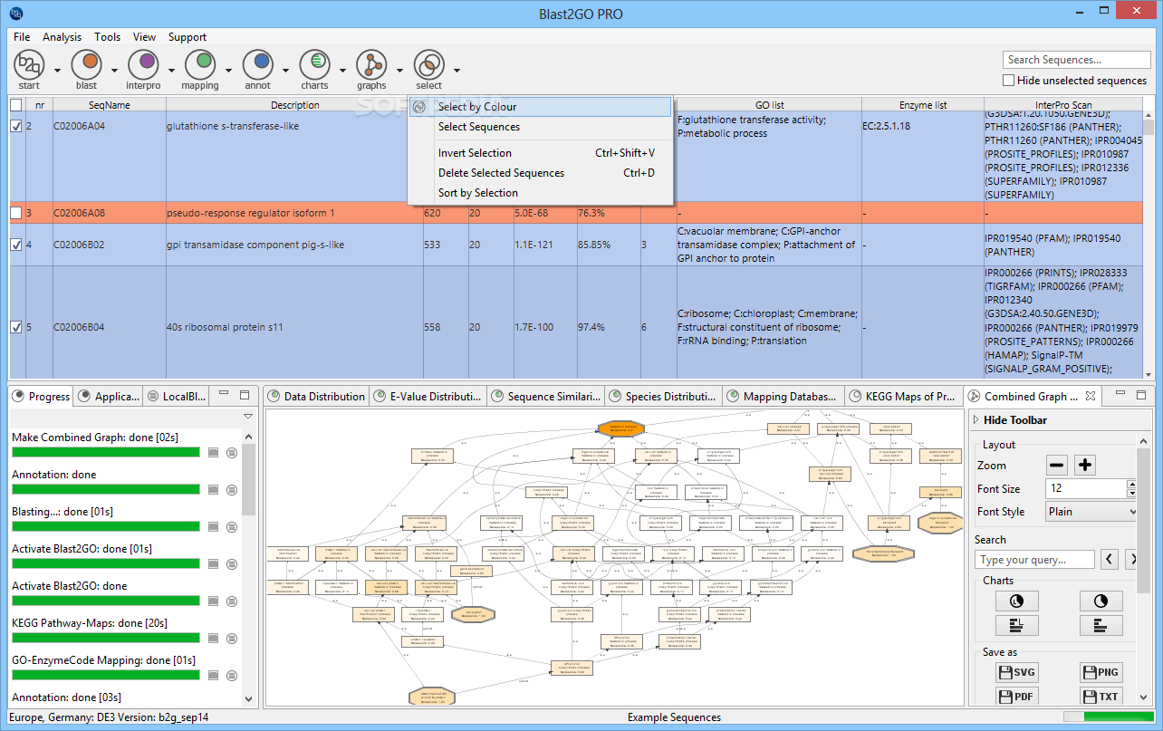
Task: Save graph as TXT
Action: (1101, 697)
